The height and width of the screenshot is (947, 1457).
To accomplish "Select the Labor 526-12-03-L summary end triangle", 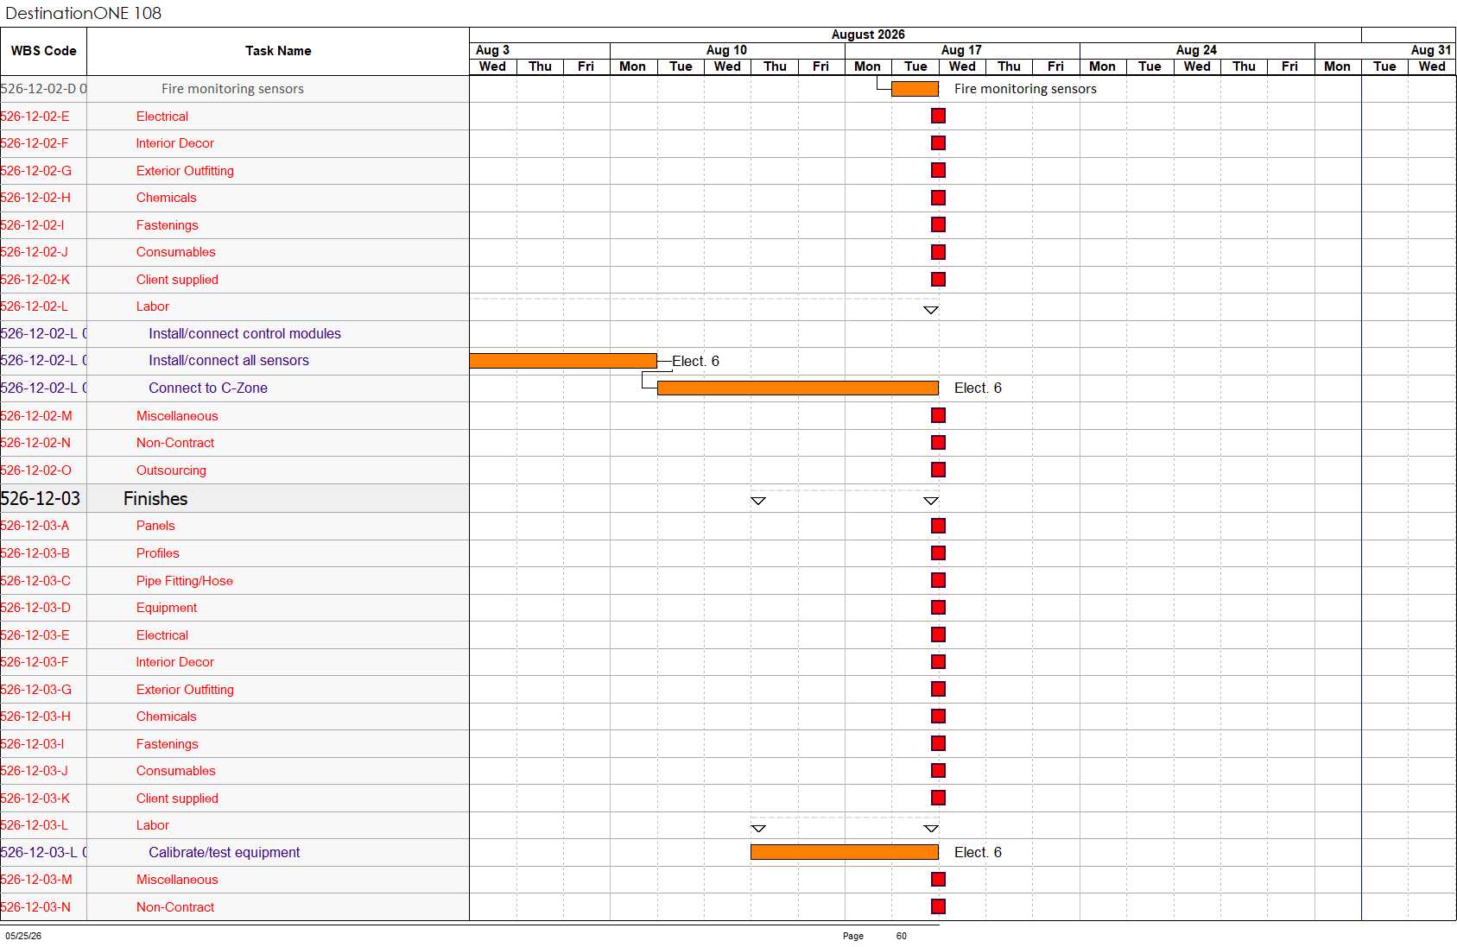I will click(x=930, y=829).
